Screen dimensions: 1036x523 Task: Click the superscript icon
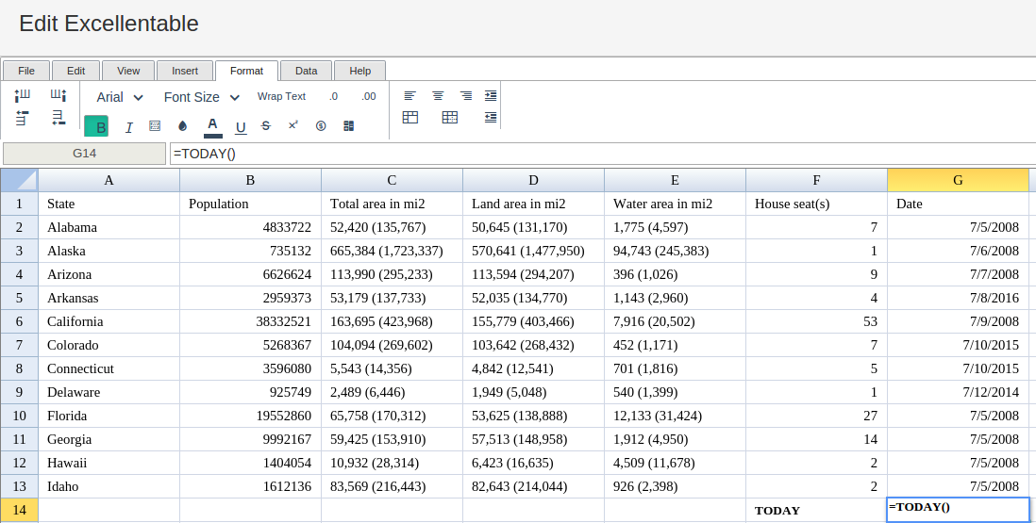click(292, 125)
